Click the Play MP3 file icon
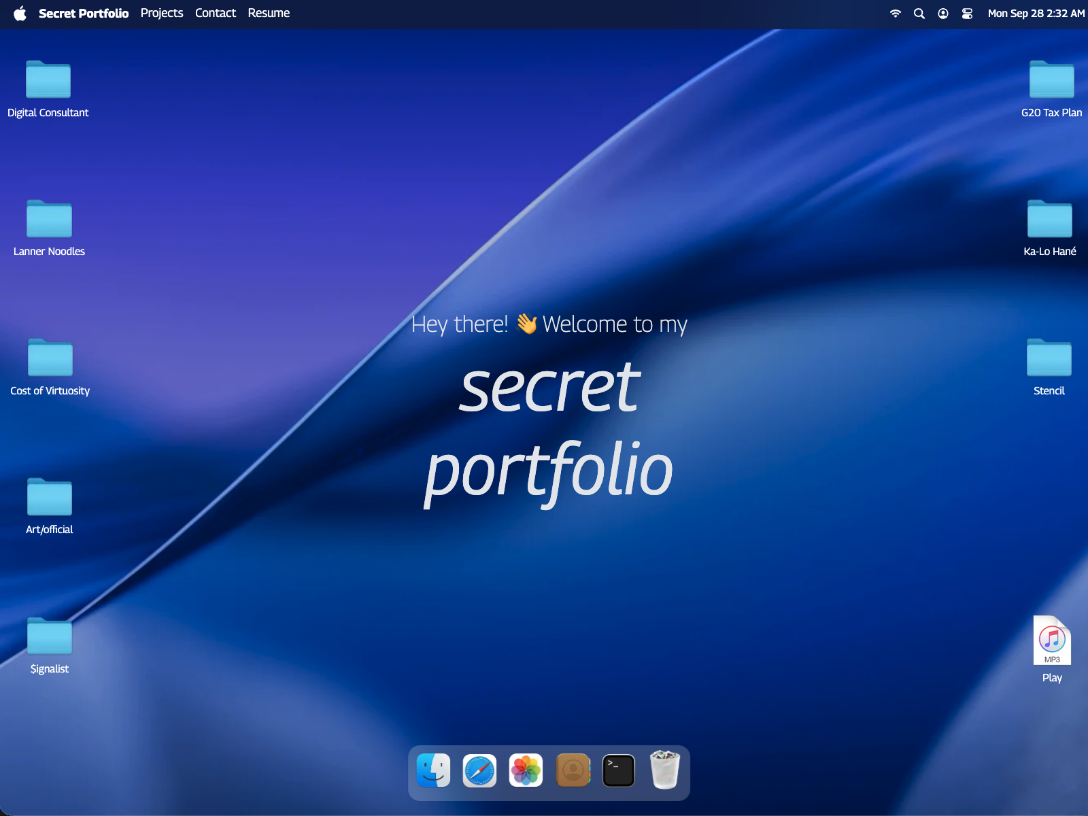Image resolution: width=1088 pixels, height=816 pixels. pos(1052,641)
